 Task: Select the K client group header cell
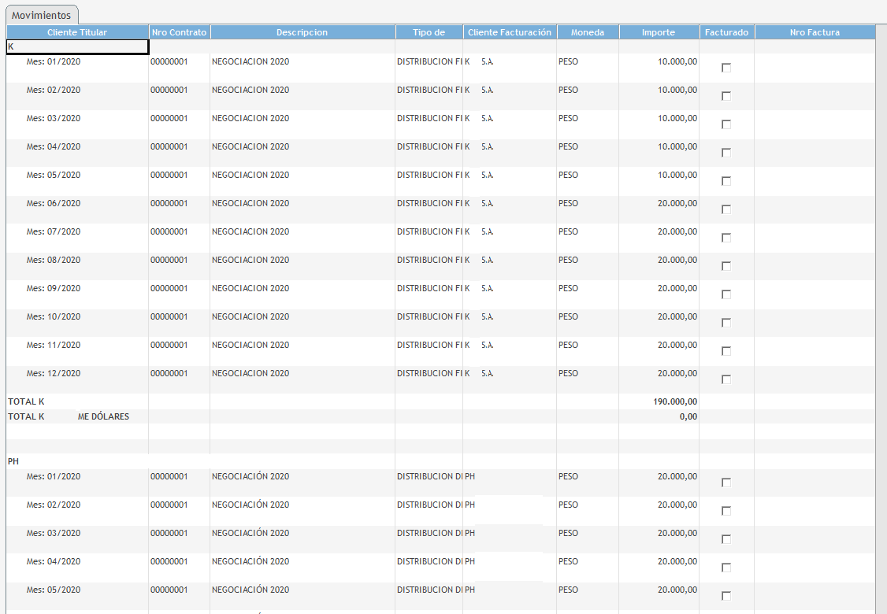(77, 46)
